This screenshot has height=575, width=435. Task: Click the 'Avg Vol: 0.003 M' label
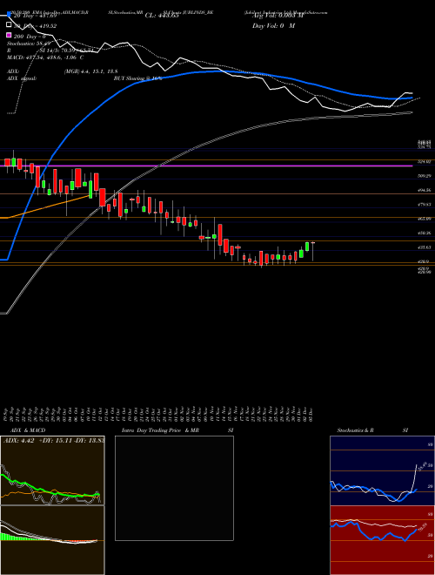(278, 16)
